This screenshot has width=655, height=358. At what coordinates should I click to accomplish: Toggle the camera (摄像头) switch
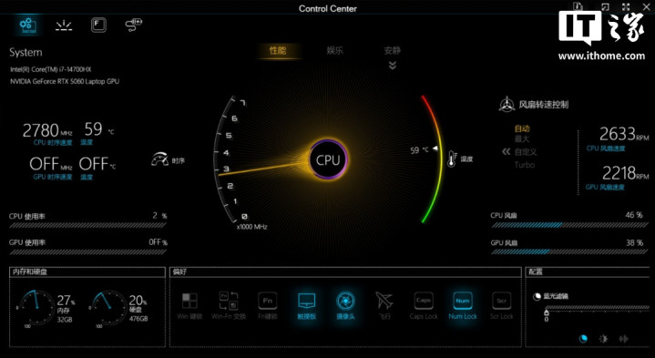coord(345,305)
